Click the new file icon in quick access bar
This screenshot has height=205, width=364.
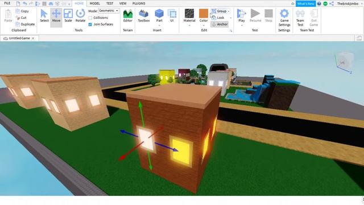(x=18, y=3)
